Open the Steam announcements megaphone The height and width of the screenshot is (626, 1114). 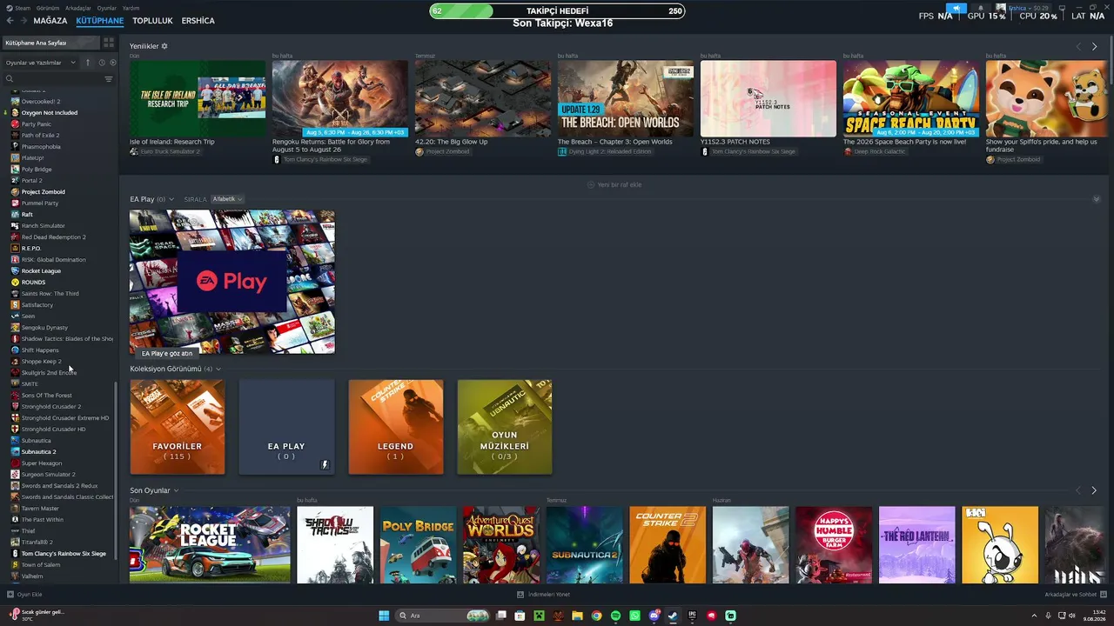coord(956,9)
